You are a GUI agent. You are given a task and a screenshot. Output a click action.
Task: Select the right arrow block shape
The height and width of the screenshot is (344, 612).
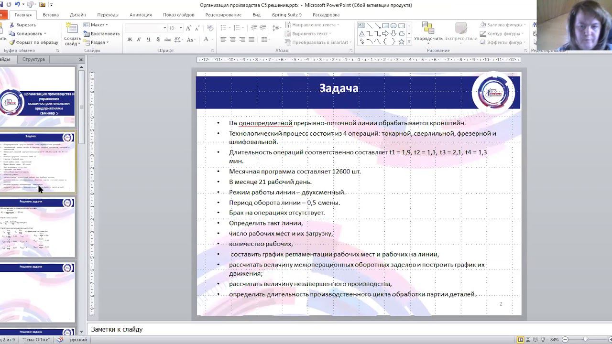(385, 33)
